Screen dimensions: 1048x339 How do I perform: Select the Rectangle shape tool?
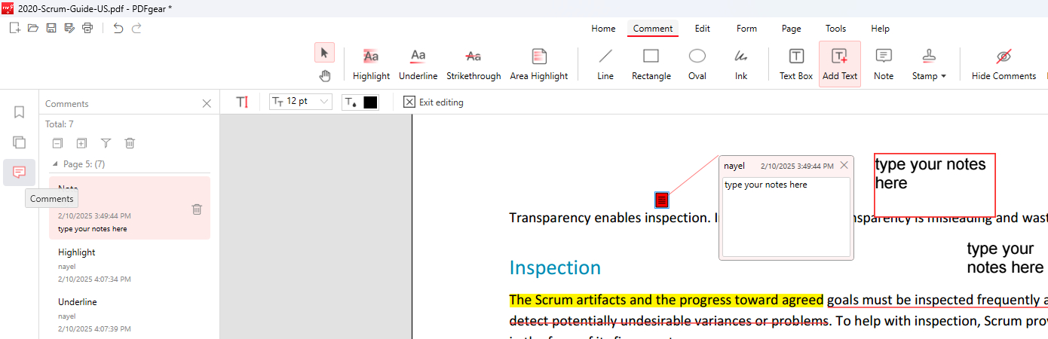[651, 64]
